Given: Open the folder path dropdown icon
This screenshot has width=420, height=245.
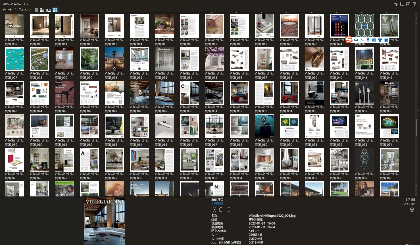Looking at the screenshot, I should click(20, 10).
